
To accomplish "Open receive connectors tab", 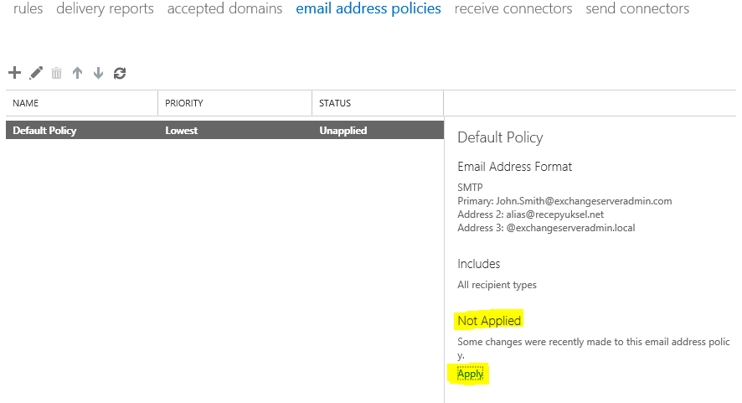I will click(x=513, y=8).
